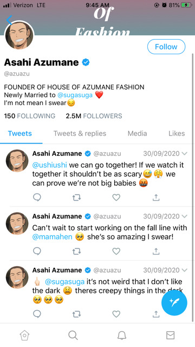
Task: Like the @ushiushi tweet
Action: [x=116, y=197]
